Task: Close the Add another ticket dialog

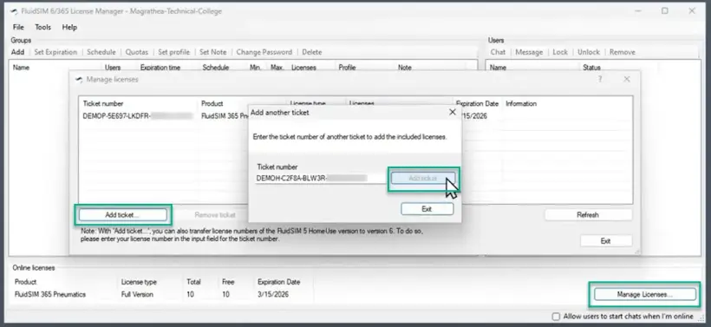Action: pos(452,112)
